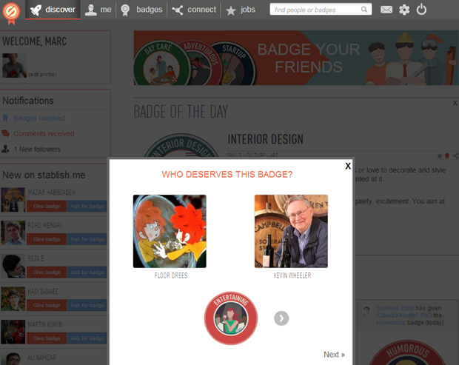Ask for badge from Reza.B

tap(87, 272)
